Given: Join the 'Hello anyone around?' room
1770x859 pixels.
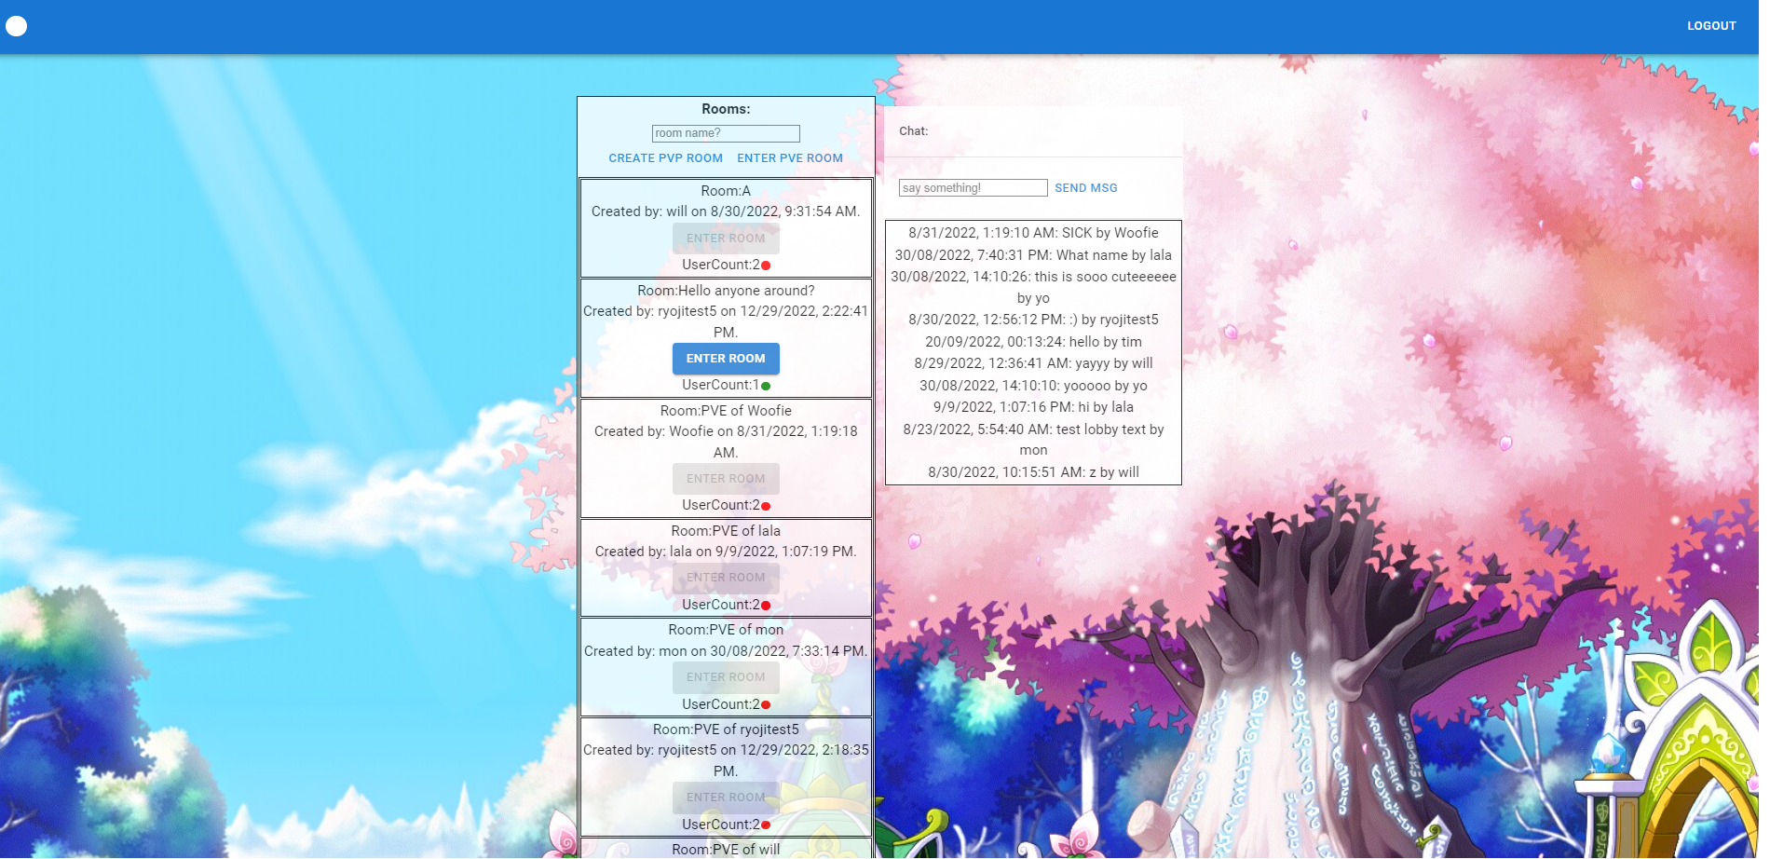Looking at the screenshot, I should [x=726, y=359].
